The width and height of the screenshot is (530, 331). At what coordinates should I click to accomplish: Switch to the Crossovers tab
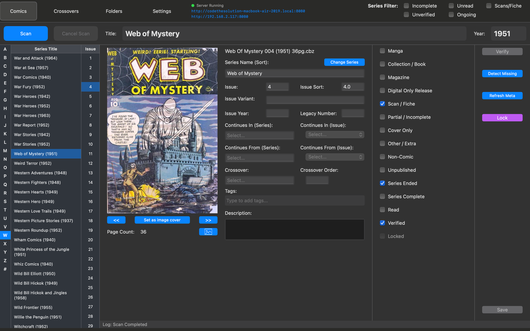[x=66, y=11]
